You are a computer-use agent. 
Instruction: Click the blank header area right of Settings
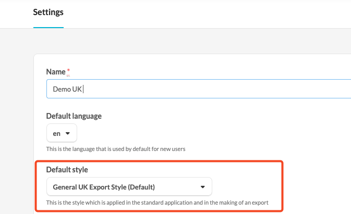click(209, 13)
